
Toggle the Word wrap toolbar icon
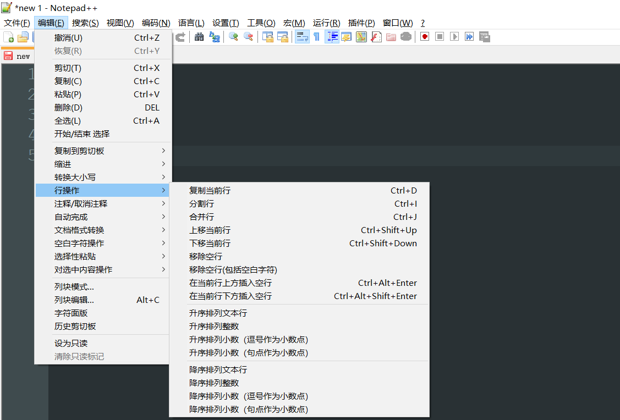[302, 37]
